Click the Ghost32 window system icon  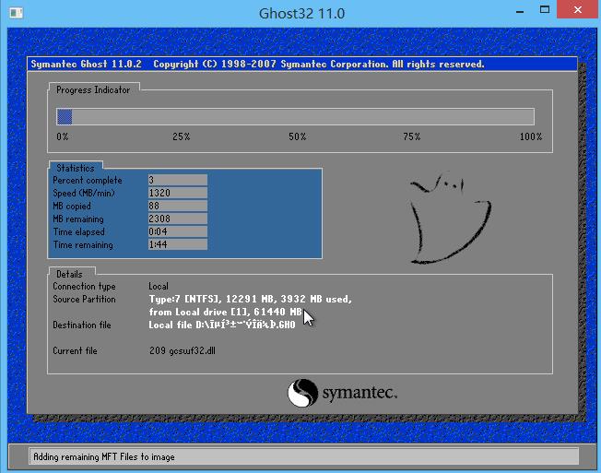click(16, 13)
